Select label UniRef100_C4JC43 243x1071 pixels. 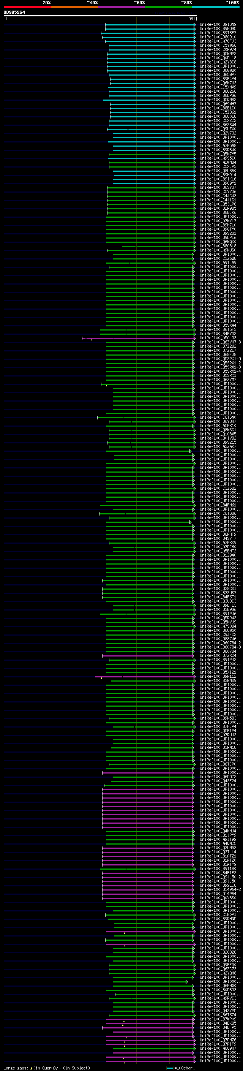[218, 196]
